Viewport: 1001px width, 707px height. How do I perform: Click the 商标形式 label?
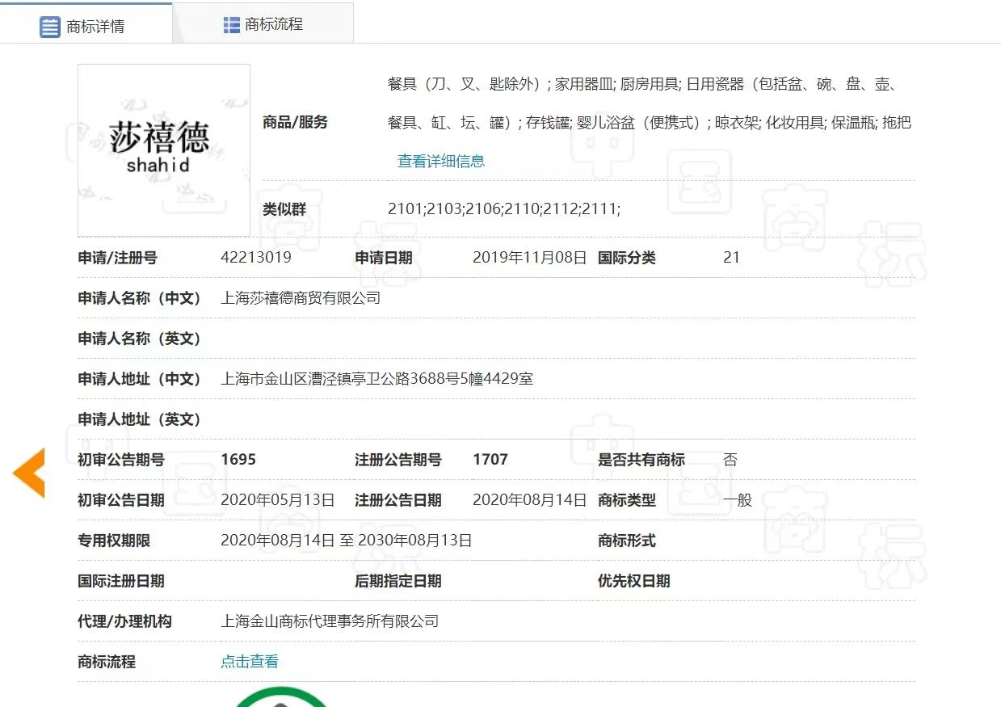click(627, 541)
